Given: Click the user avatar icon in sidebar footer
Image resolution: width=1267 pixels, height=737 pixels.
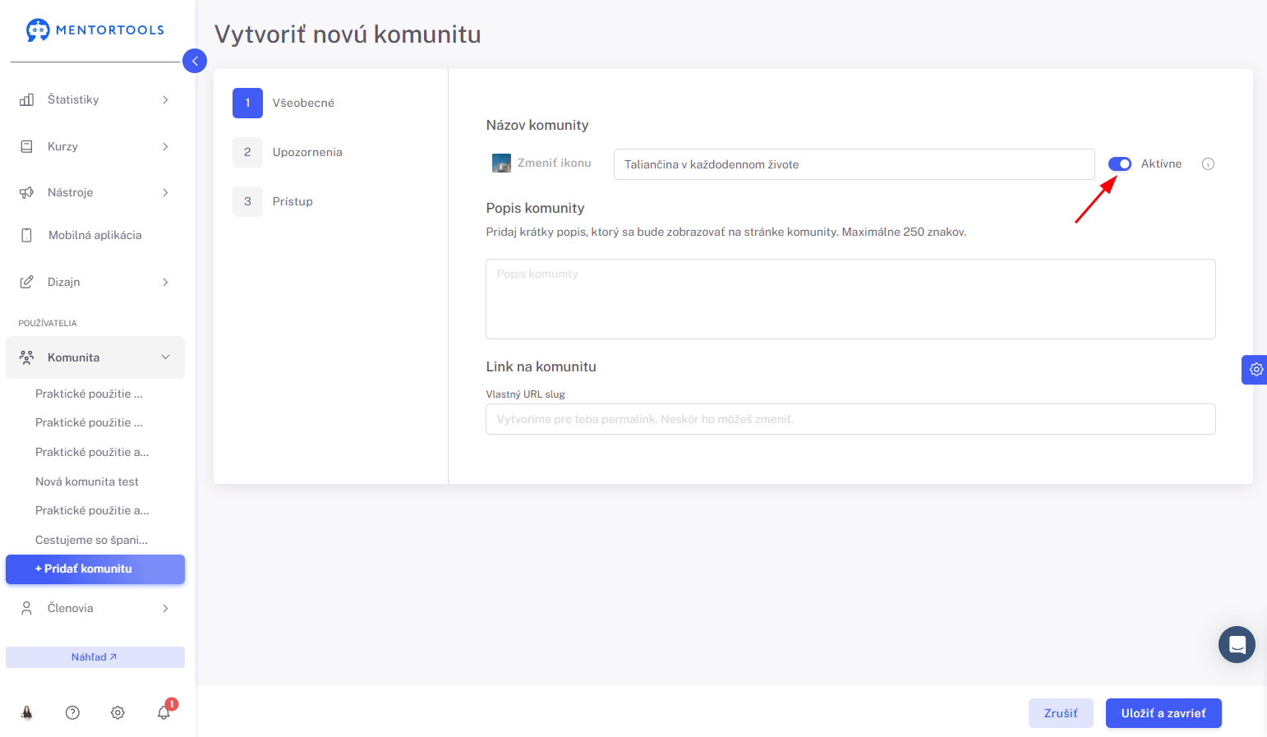Looking at the screenshot, I should click(x=27, y=712).
